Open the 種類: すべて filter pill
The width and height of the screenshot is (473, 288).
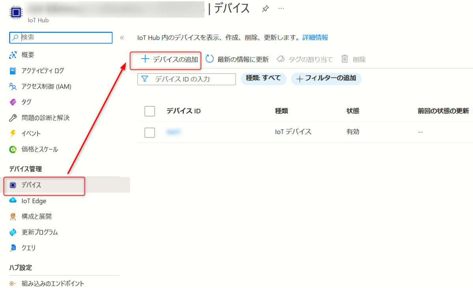pyautogui.click(x=263, y=78)
